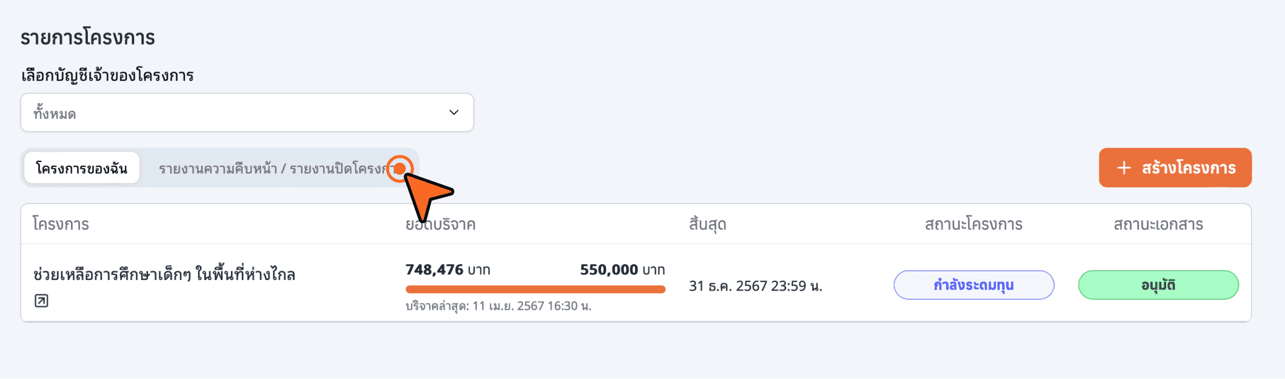Click the บริจาคล่าสุด latest donation text
Screen dimensions: 1285x379
498,306
